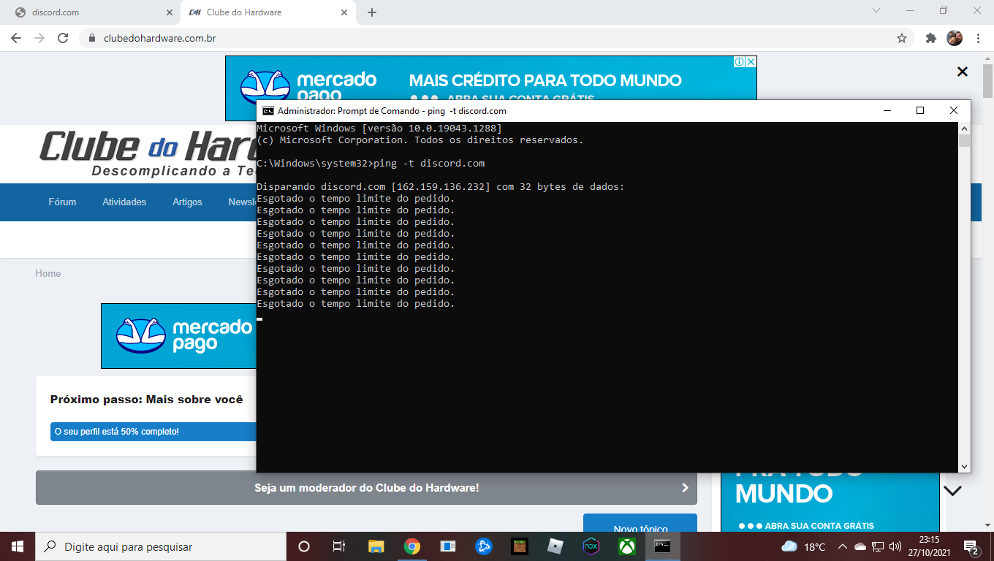
Task: Show hidden system tray icons
Action: (x=842, y=546)
